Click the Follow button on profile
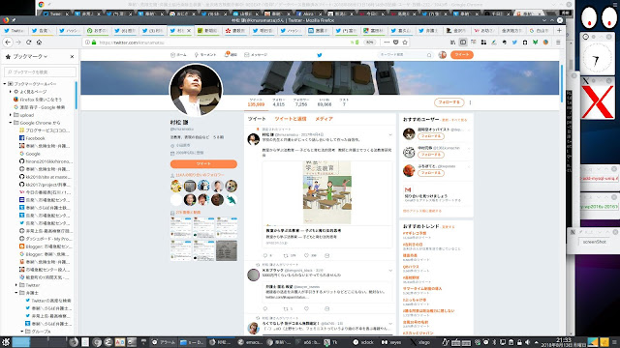 point(449,102)
